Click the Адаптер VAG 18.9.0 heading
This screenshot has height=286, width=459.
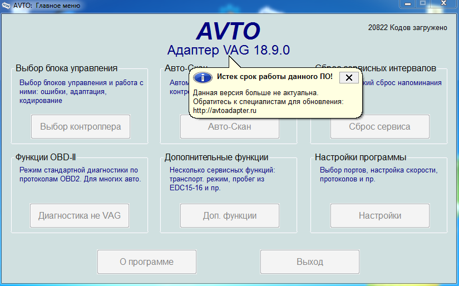point(228,50)
